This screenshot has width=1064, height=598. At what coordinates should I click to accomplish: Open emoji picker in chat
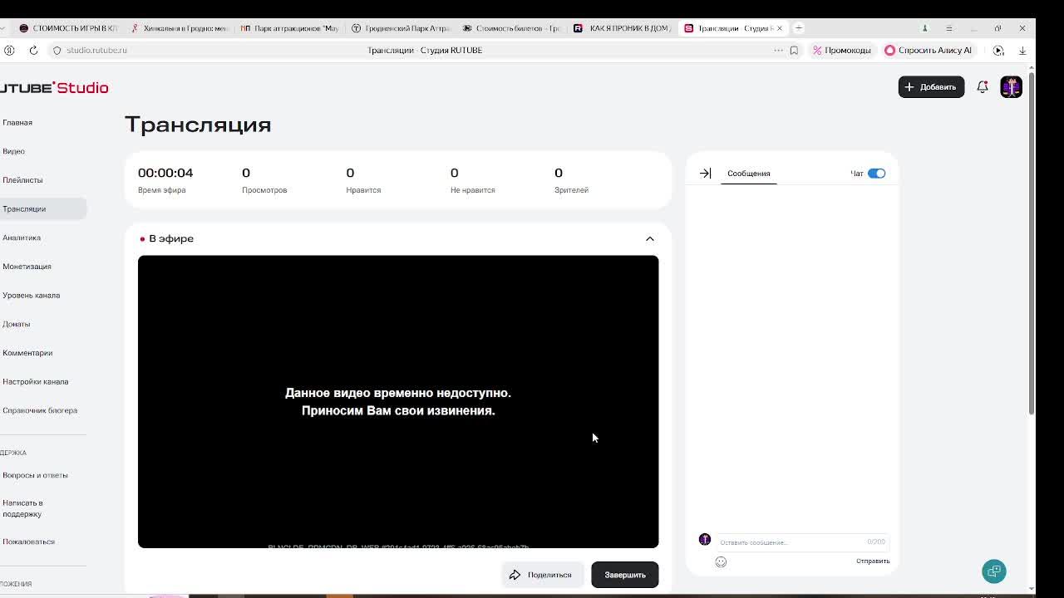tap(721, 562)
